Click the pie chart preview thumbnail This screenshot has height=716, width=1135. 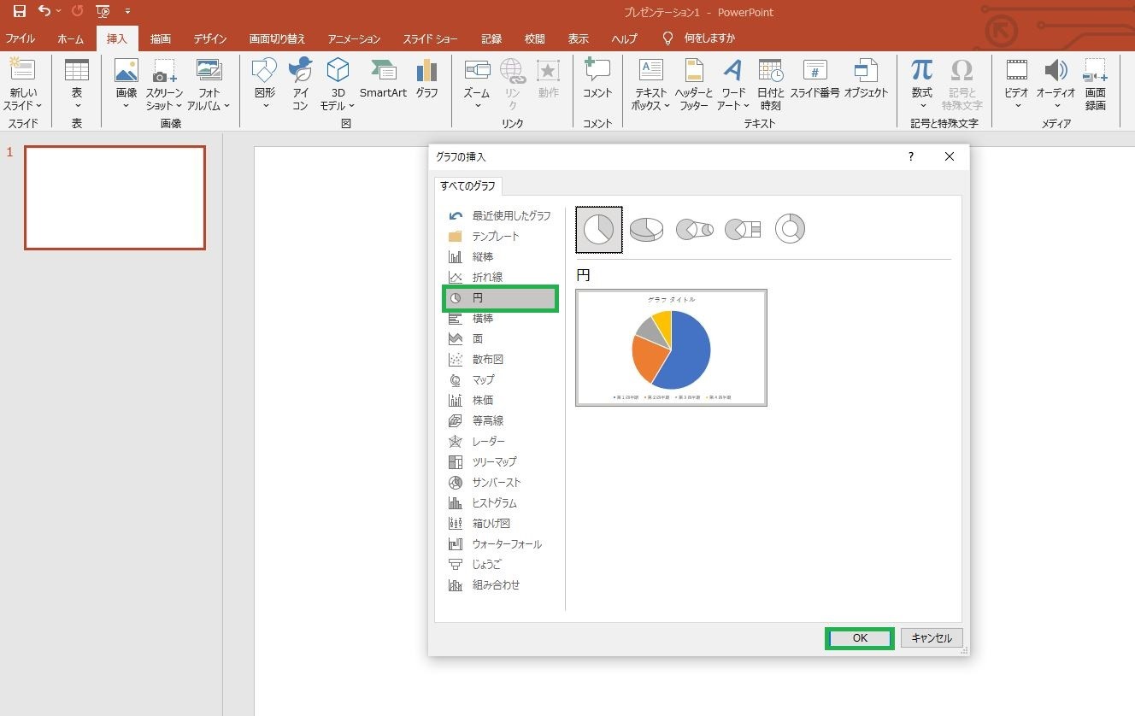point(671,348)
